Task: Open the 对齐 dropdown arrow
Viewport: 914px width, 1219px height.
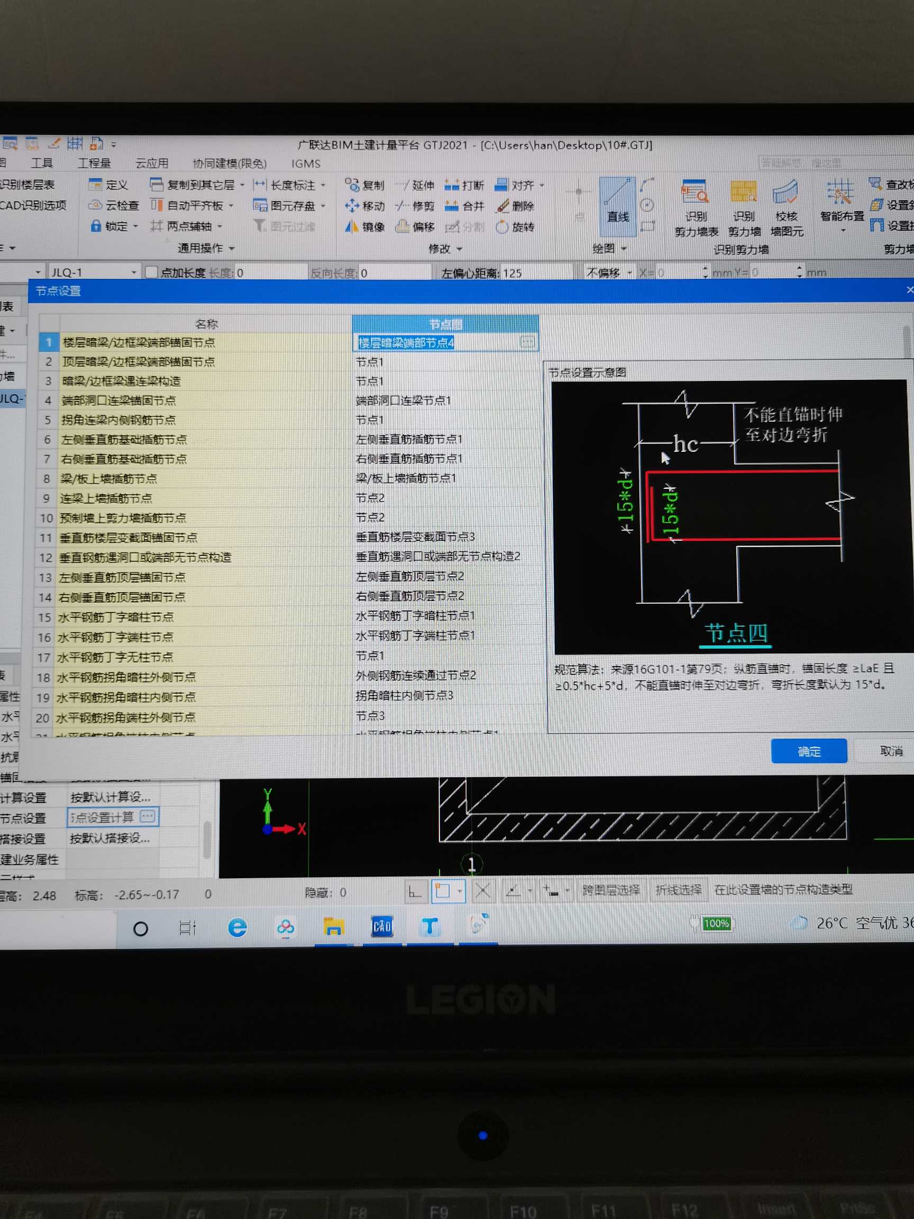Action: pos(542,185)
